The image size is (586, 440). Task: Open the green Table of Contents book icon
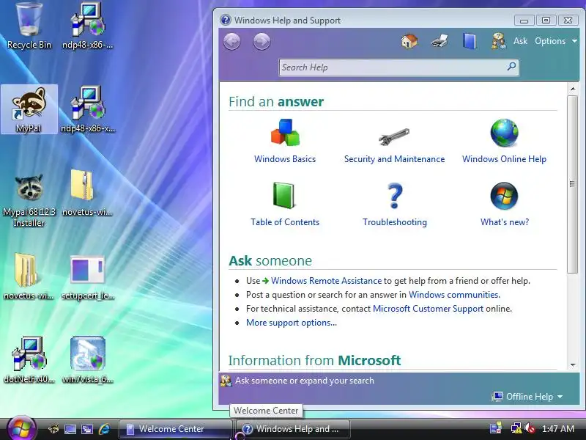284,195
